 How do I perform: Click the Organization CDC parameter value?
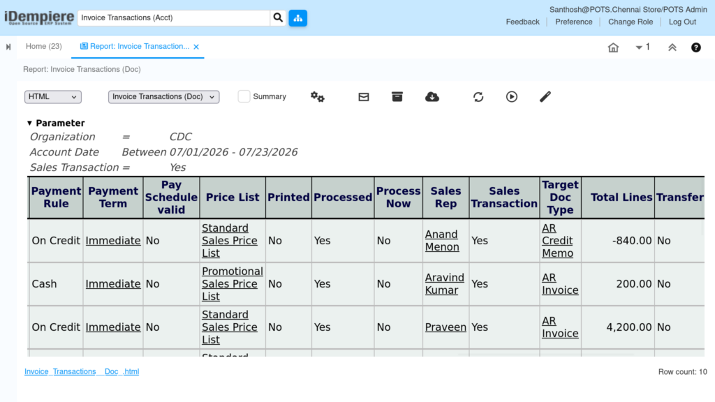pos(181,137)
